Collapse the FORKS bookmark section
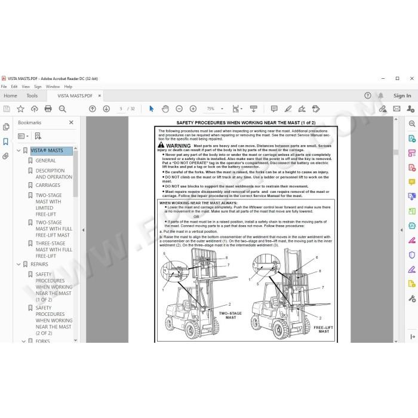The image size is (418, 418). click(x=23, y=341)
